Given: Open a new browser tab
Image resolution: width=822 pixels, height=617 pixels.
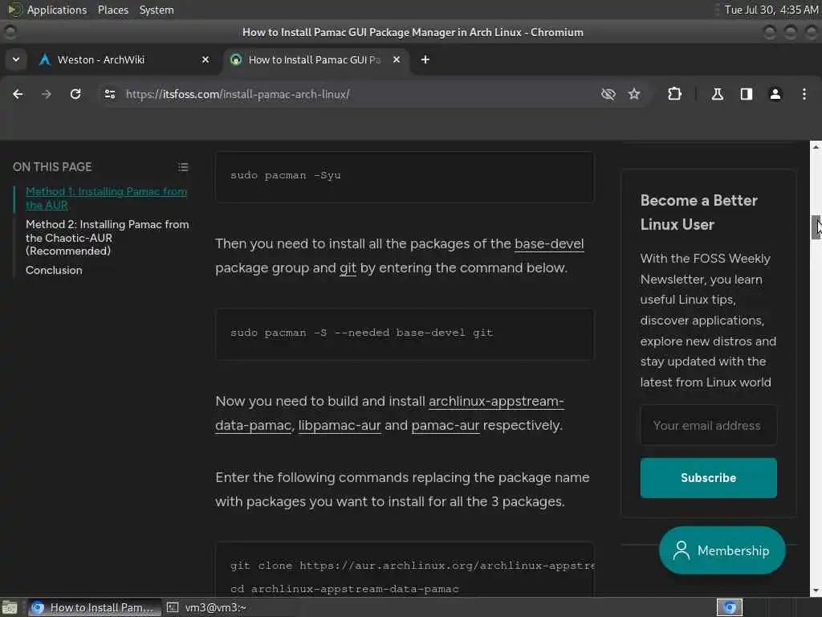Looking at the screenshot, I should click(425, 59).
